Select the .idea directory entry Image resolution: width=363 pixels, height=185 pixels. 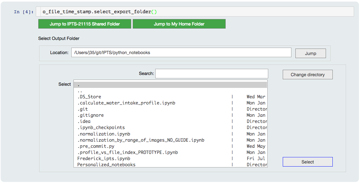[x=84, y=121]
